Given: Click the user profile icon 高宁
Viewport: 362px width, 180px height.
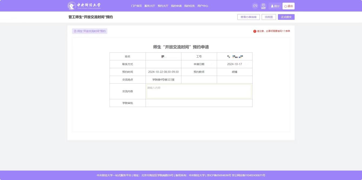Looking at the screenshot, I should pos(275,6).
